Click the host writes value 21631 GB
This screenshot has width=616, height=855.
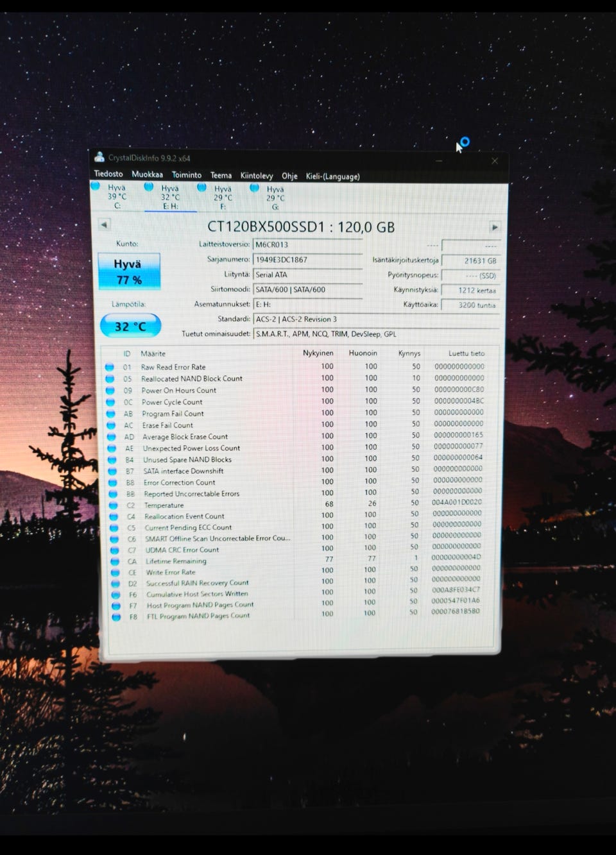tap(470, 260)
